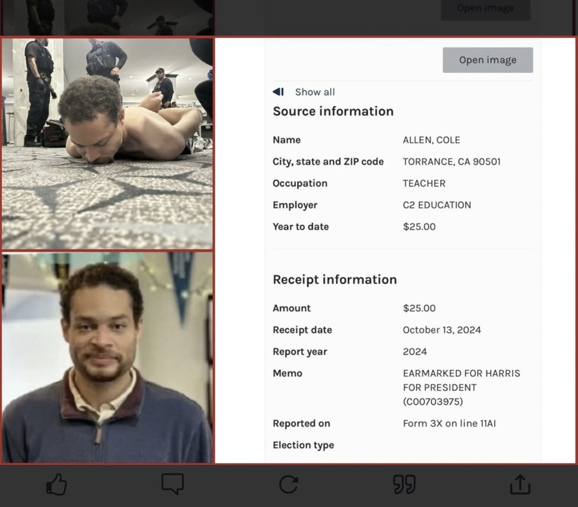Open comments via speech bubble icon
The image size is (578, 507).
tap(172, 484)
